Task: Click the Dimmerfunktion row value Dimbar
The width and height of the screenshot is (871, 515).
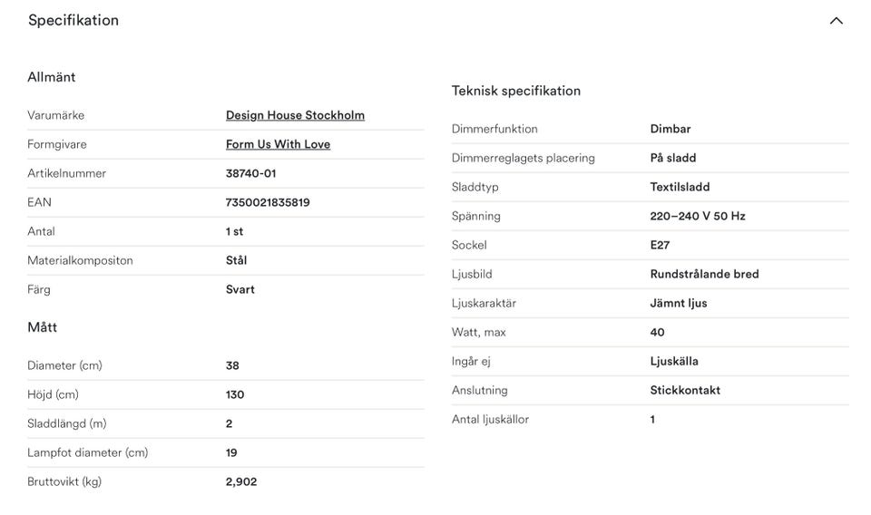Action: [x=670, y=129]
